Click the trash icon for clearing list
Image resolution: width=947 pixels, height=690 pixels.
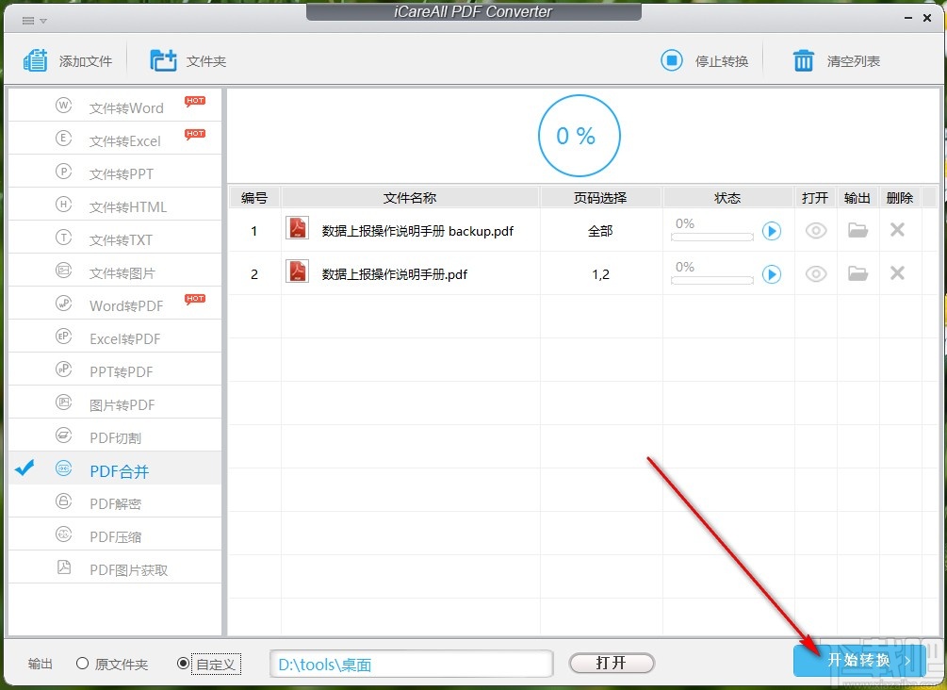pos(803,60)
